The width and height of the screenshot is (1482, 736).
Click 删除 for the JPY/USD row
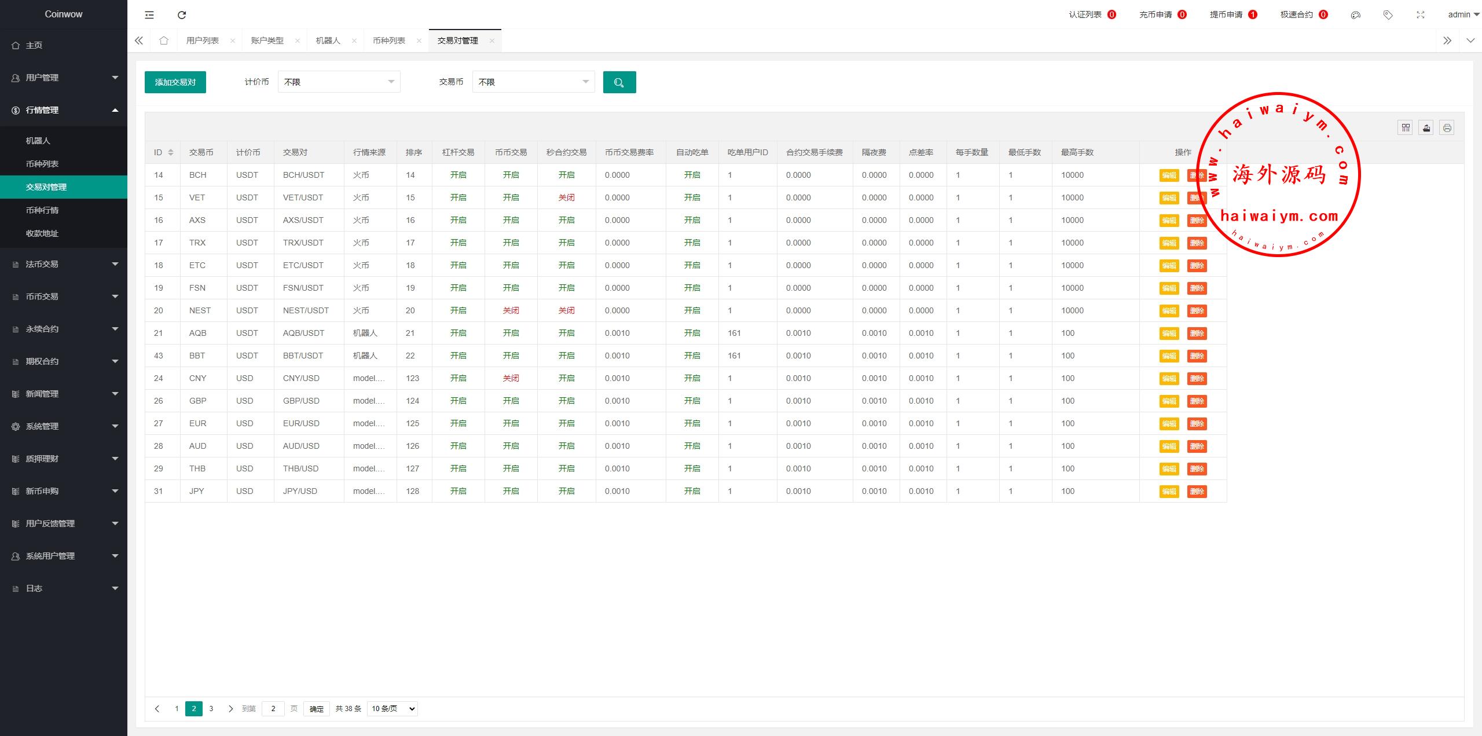point(1197,492)
